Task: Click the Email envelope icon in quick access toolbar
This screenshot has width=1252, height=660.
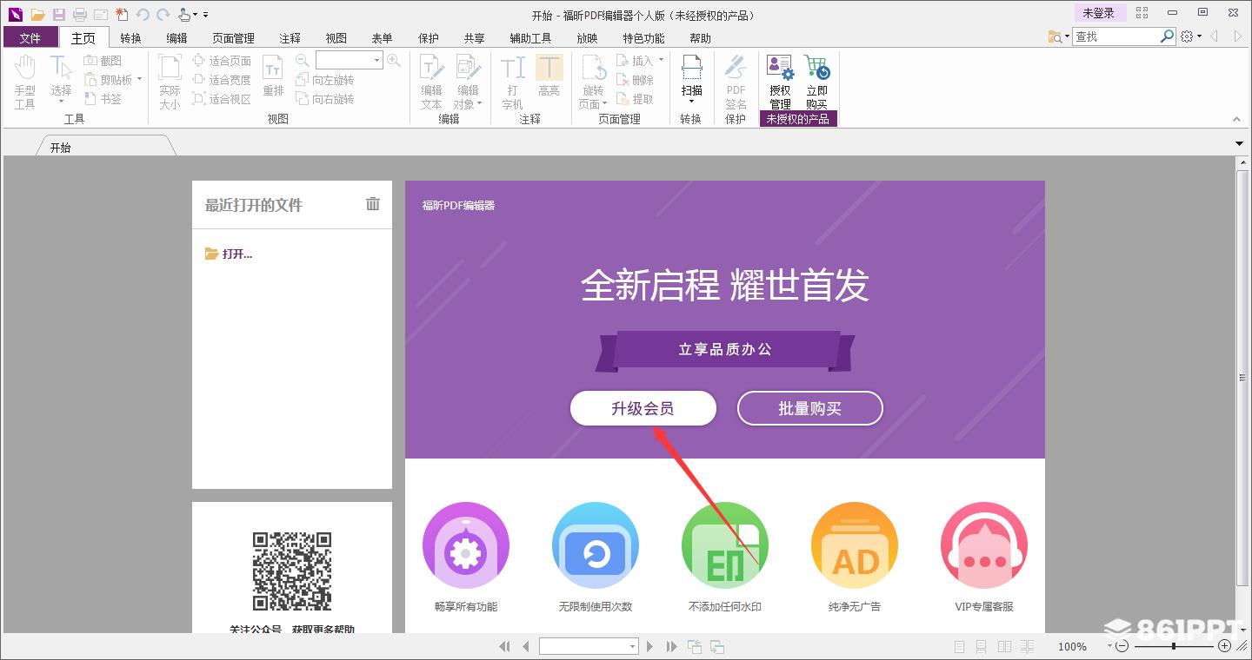Action: point(101,15)
